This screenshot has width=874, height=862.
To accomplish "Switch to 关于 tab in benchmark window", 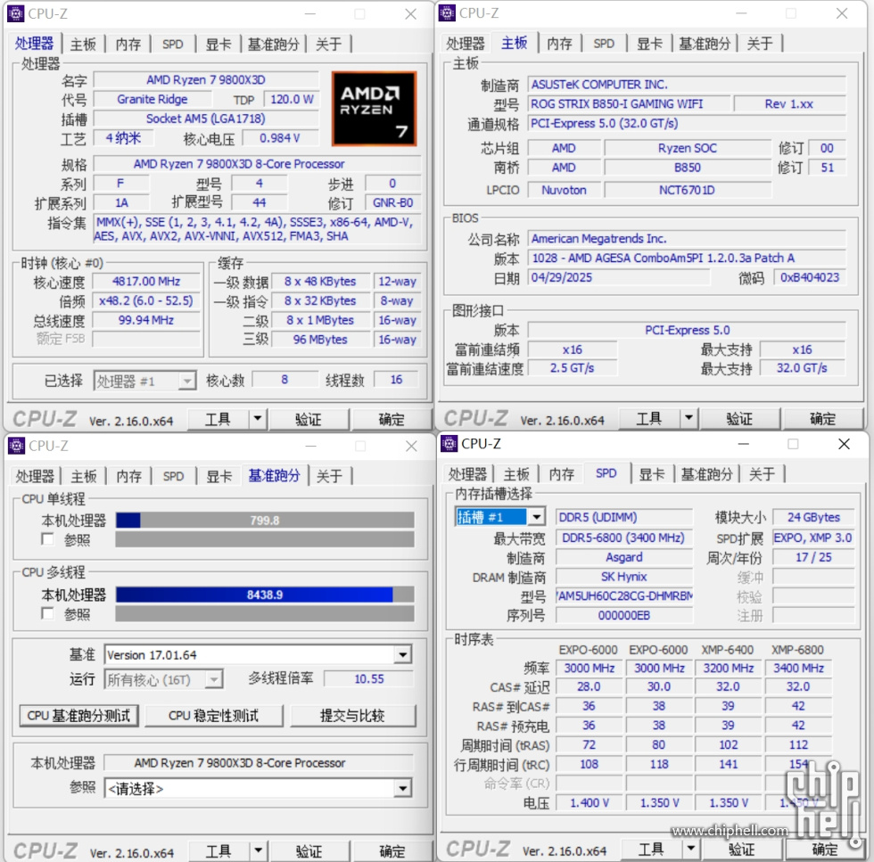I will [329, 476].
